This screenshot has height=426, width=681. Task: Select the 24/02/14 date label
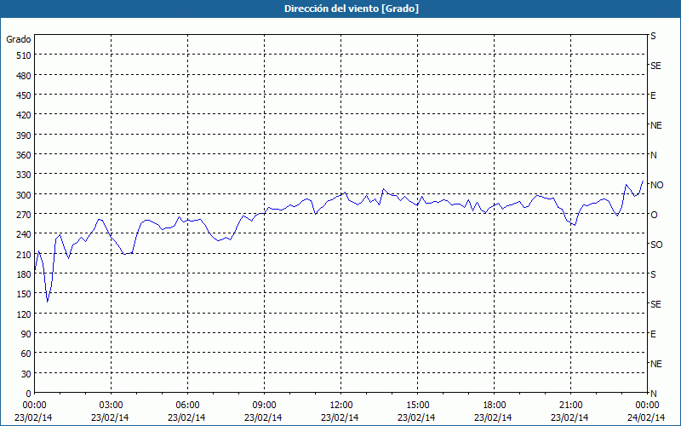tap(646, 417)
